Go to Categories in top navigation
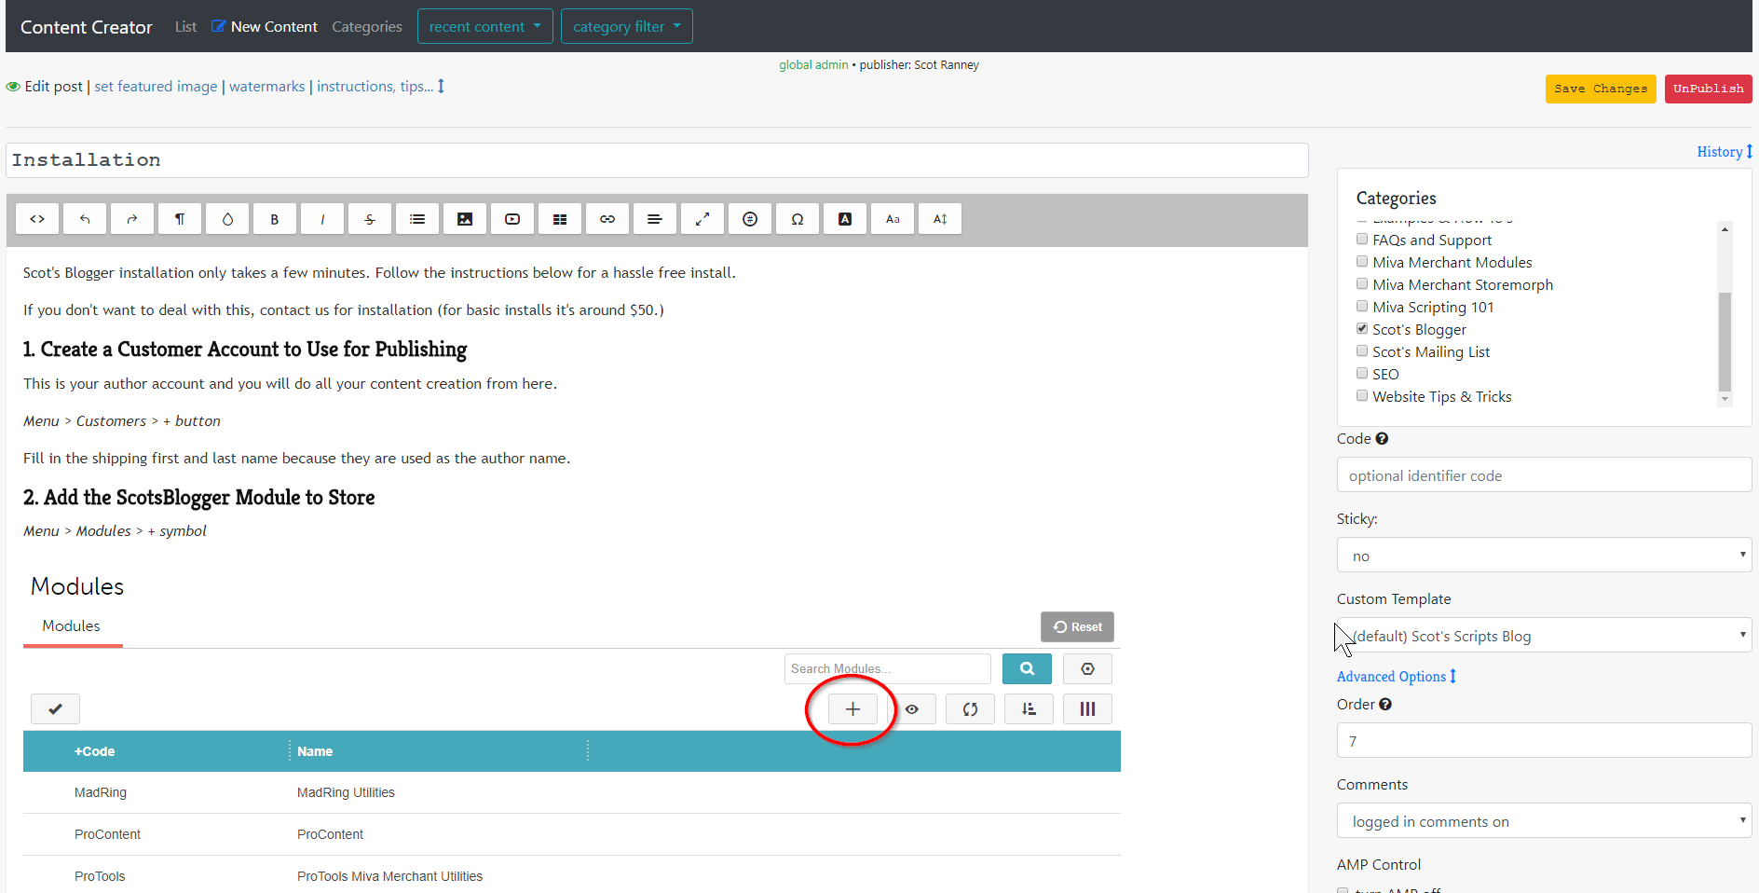This screenshot has height=893, width=1759. [367, 26]
